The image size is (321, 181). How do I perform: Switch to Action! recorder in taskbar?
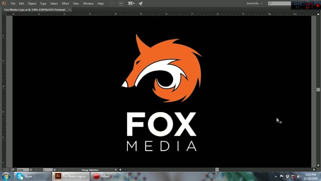point(109,176)
